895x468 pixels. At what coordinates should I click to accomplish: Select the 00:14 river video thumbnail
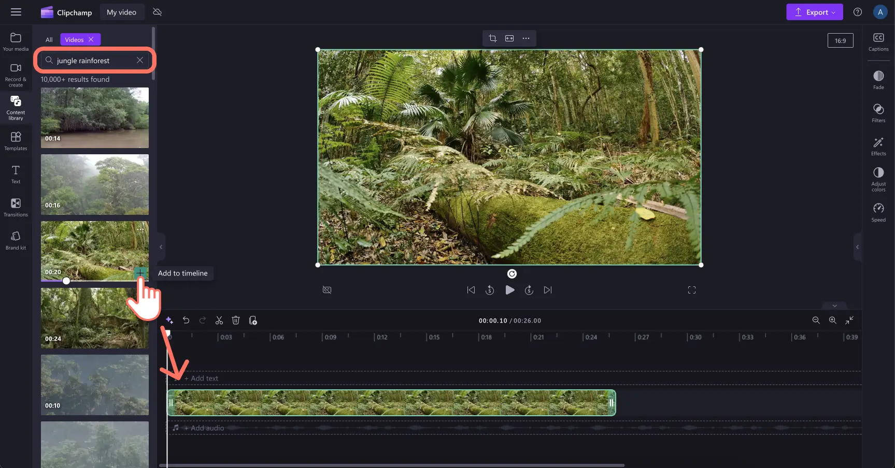coord(95,118)
